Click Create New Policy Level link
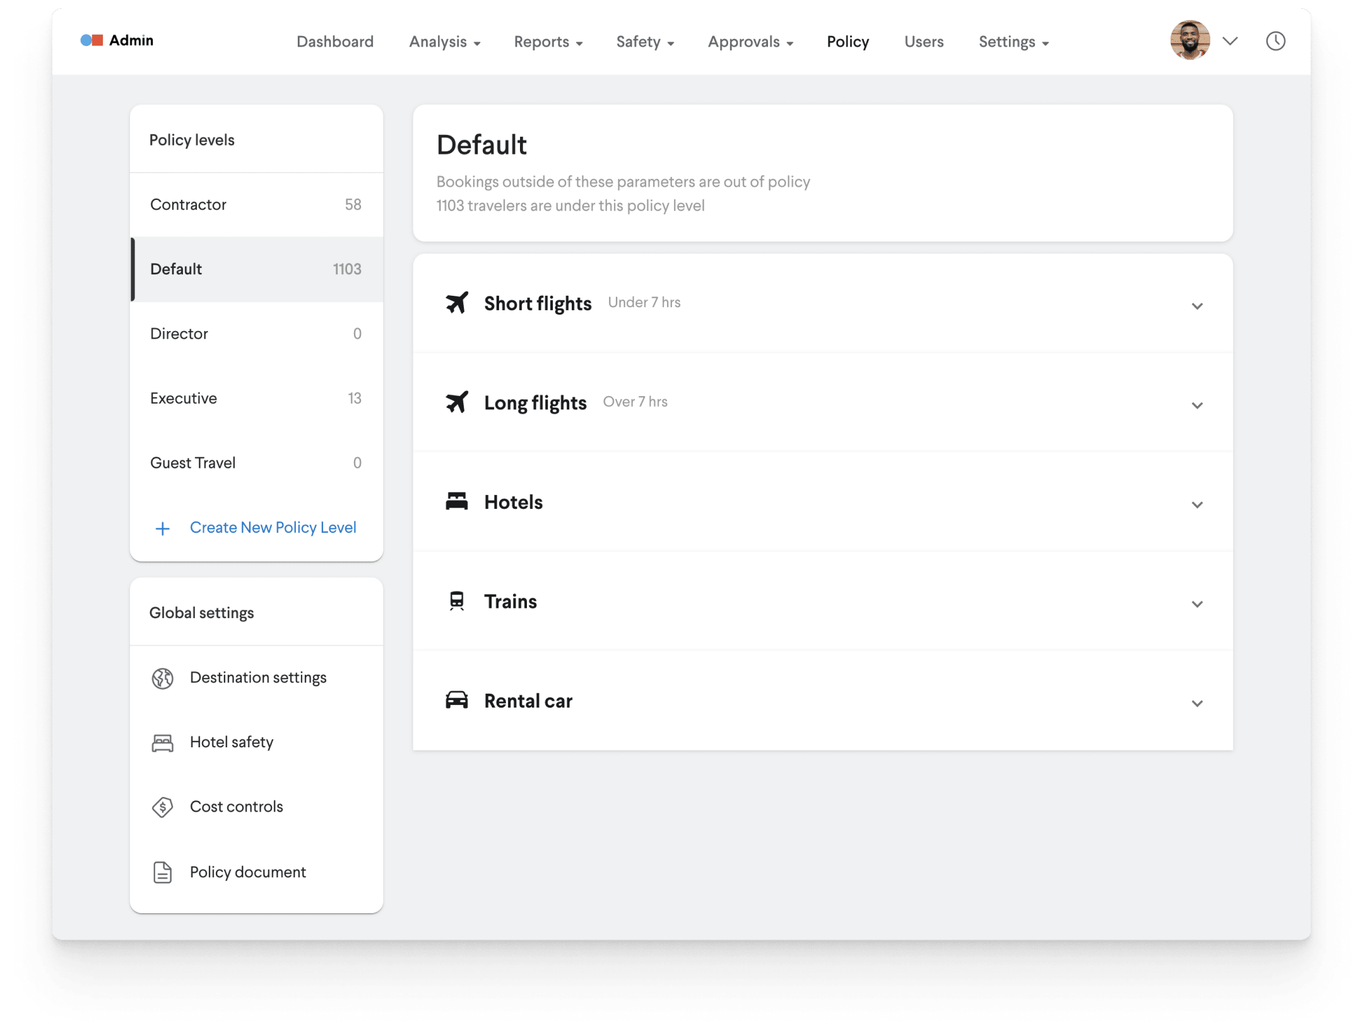 tap(273, 528)
